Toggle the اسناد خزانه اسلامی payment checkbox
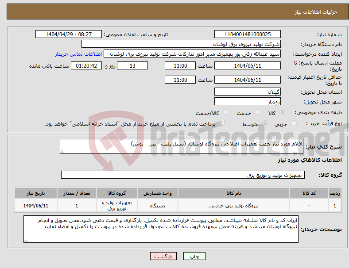Viewport: 349px width, 268px height. click(x=222, y=123)
